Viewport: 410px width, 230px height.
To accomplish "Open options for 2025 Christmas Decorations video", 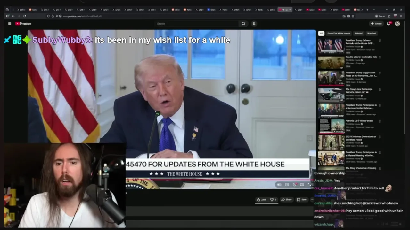I will tap(380, 137).
